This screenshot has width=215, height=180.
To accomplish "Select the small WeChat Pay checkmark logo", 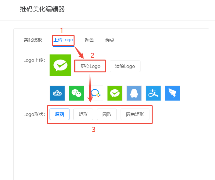I will tap(115, 93).
